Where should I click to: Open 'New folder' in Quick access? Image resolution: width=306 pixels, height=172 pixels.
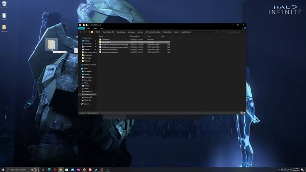click(x=87, y=58)
